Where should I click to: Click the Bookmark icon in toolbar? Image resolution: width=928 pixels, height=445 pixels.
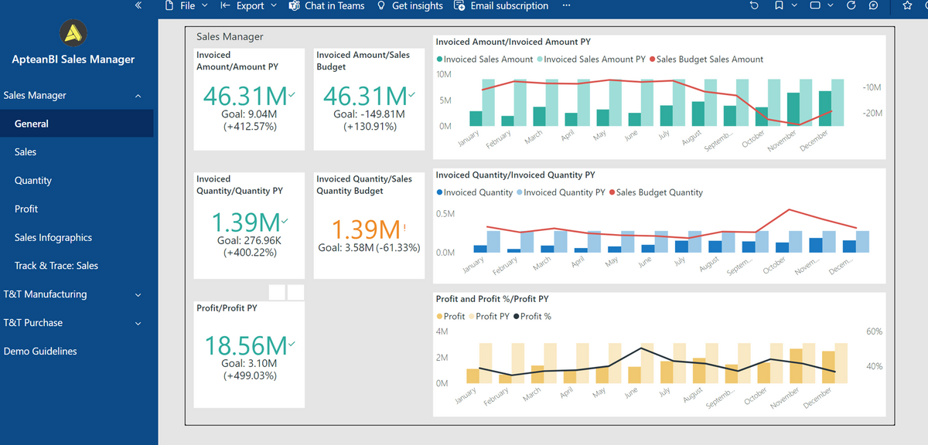(780, 5)
